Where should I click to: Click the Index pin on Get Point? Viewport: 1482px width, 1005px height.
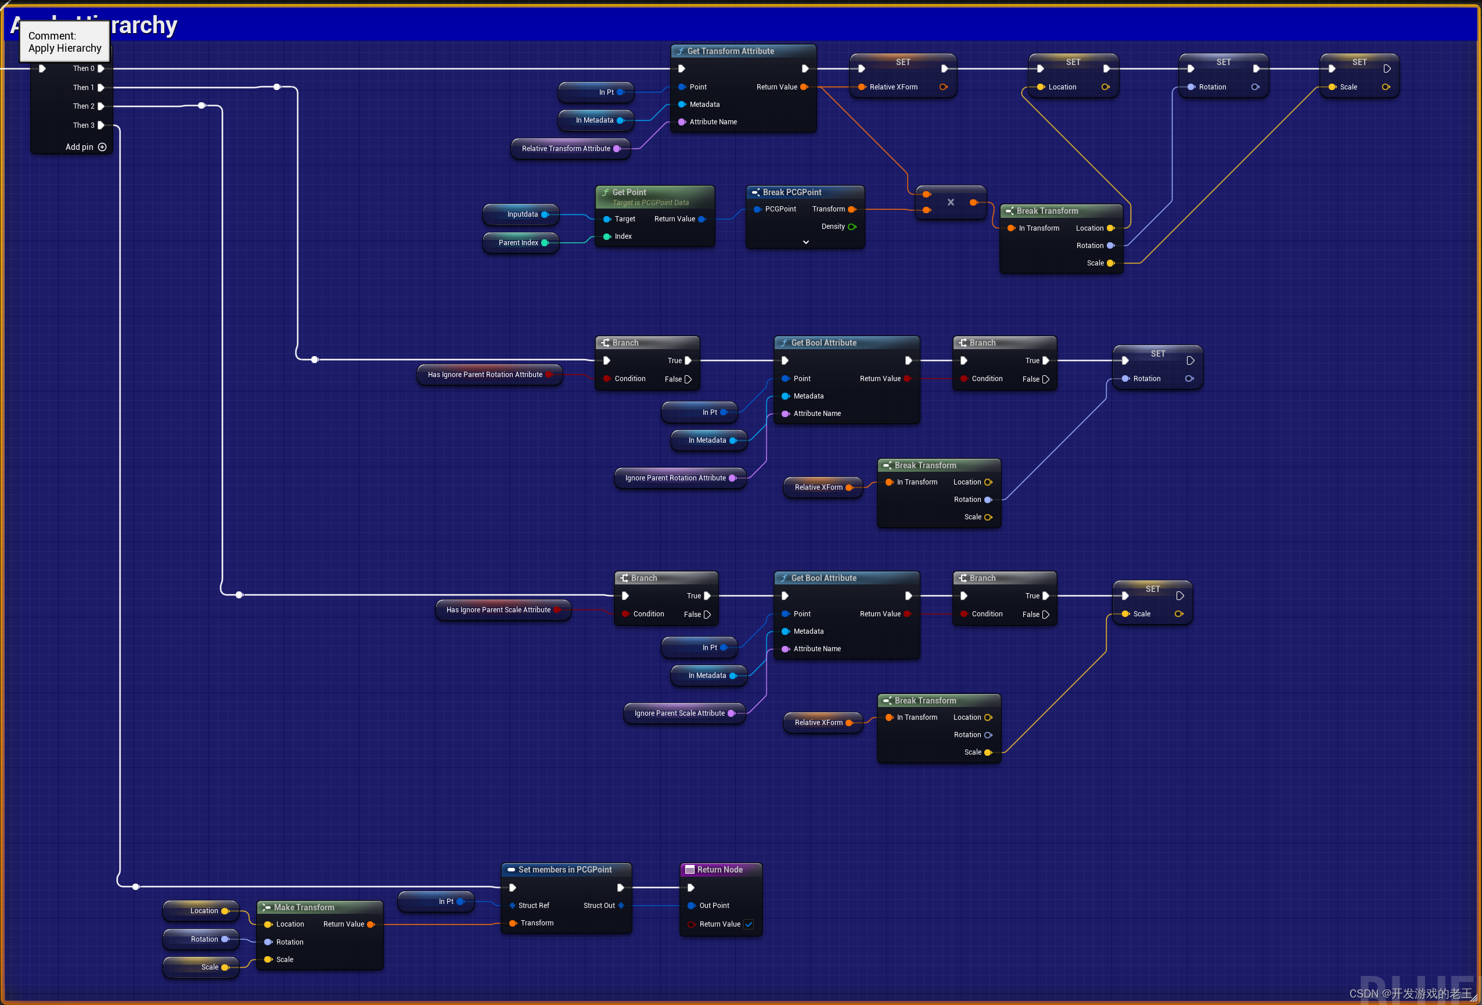tap(607, 237)
